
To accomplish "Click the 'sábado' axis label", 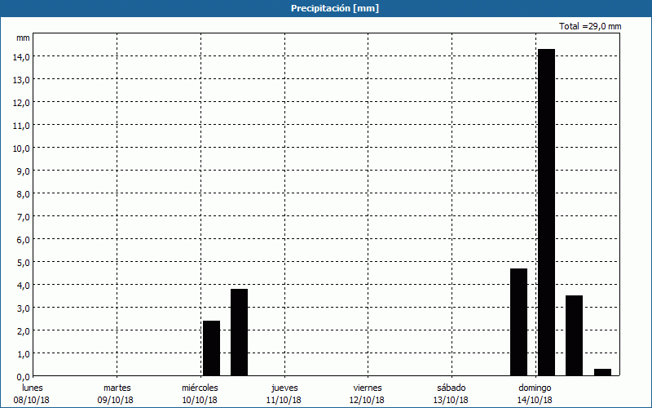I will pos(452,388).
